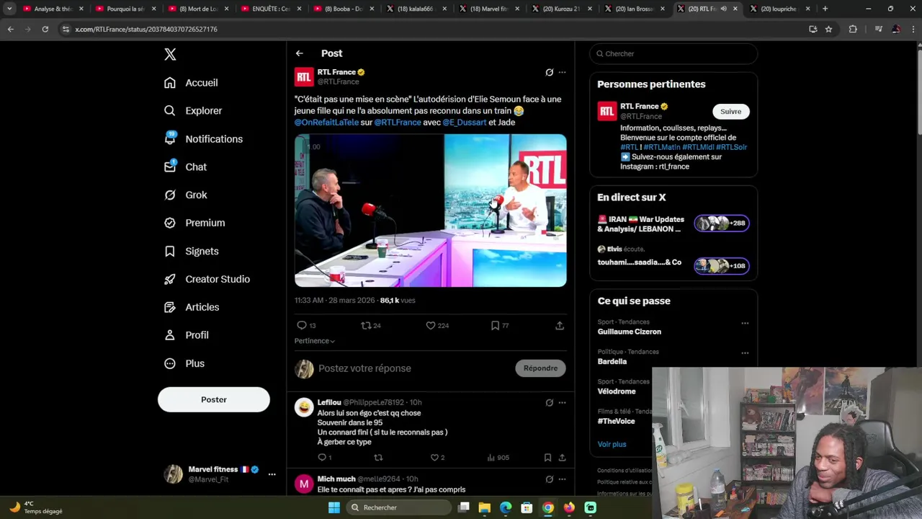Open the Marvel fitness account menu dots
Viewport: 922px width, 519px height.
tap(272, 474)
